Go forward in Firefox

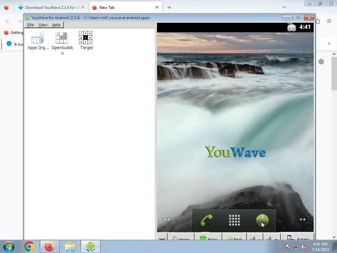tap(20, 21)
